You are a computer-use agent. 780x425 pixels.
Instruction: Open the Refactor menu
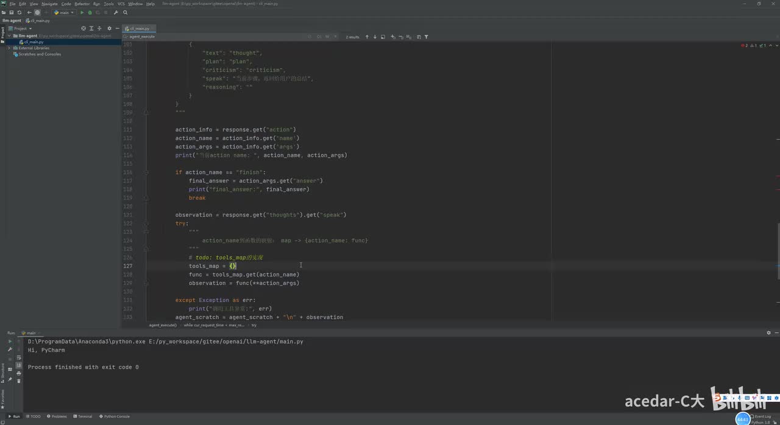(82, 4)
